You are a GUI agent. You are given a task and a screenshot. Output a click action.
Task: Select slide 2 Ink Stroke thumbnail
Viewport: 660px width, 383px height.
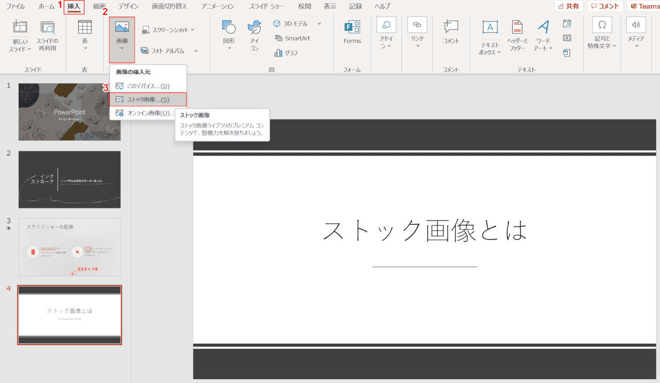click(x=70, y=180)
